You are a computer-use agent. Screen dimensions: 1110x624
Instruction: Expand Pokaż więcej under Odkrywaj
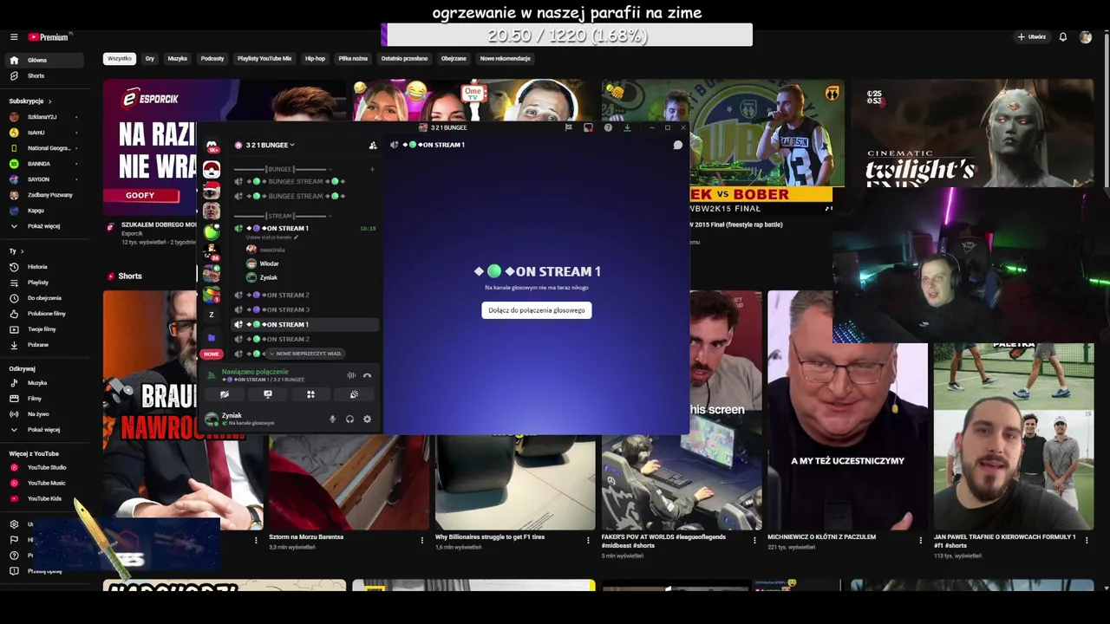click(x=45, y=430)
